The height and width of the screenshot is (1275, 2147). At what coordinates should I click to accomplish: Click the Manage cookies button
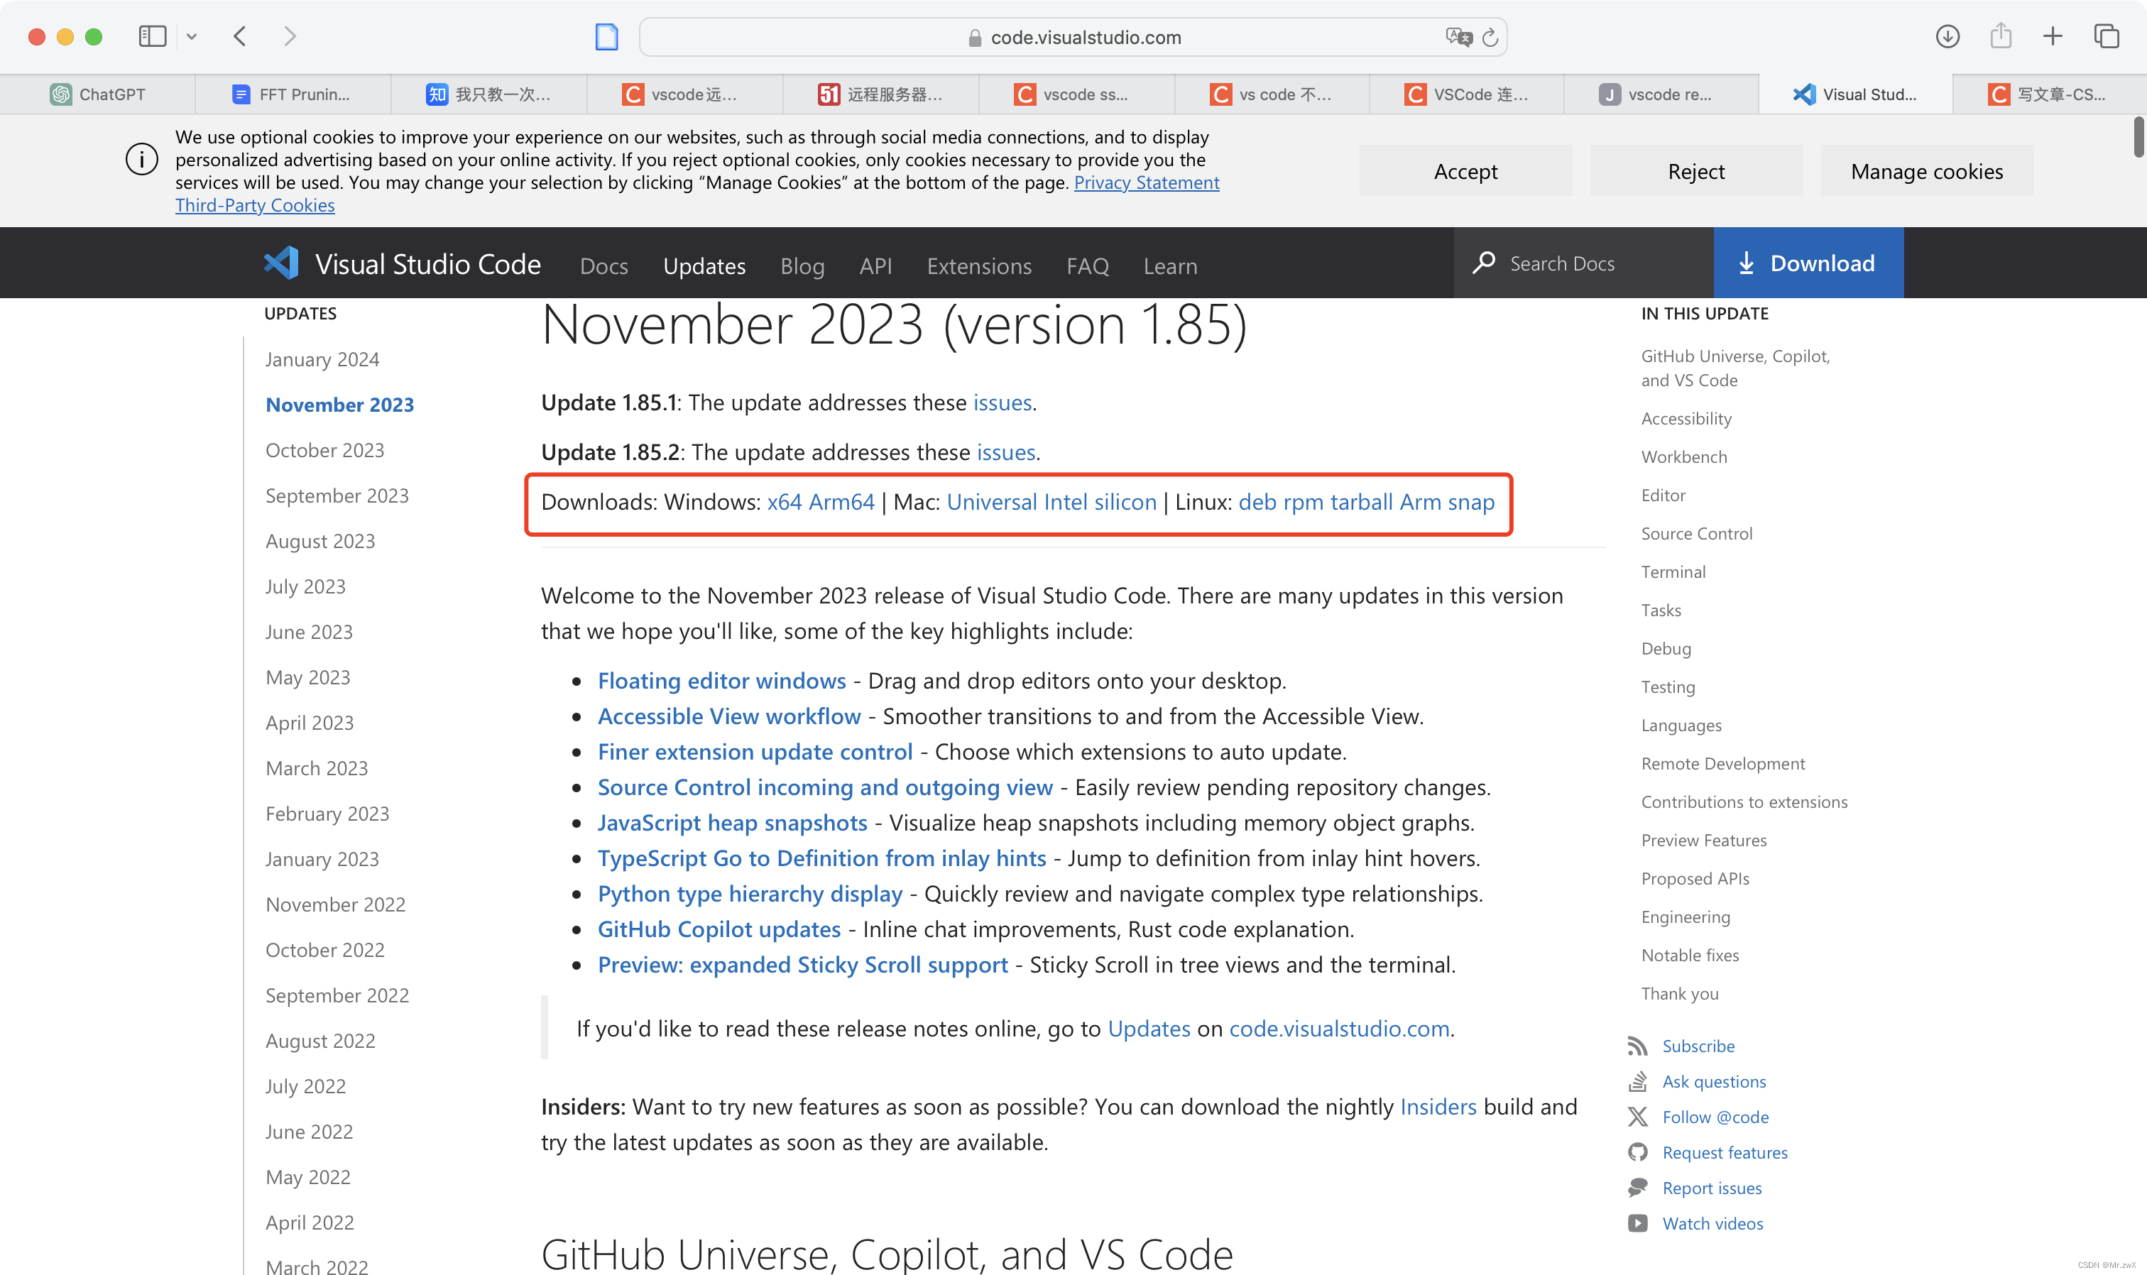pyautogui.click(x=1926, y=171)
